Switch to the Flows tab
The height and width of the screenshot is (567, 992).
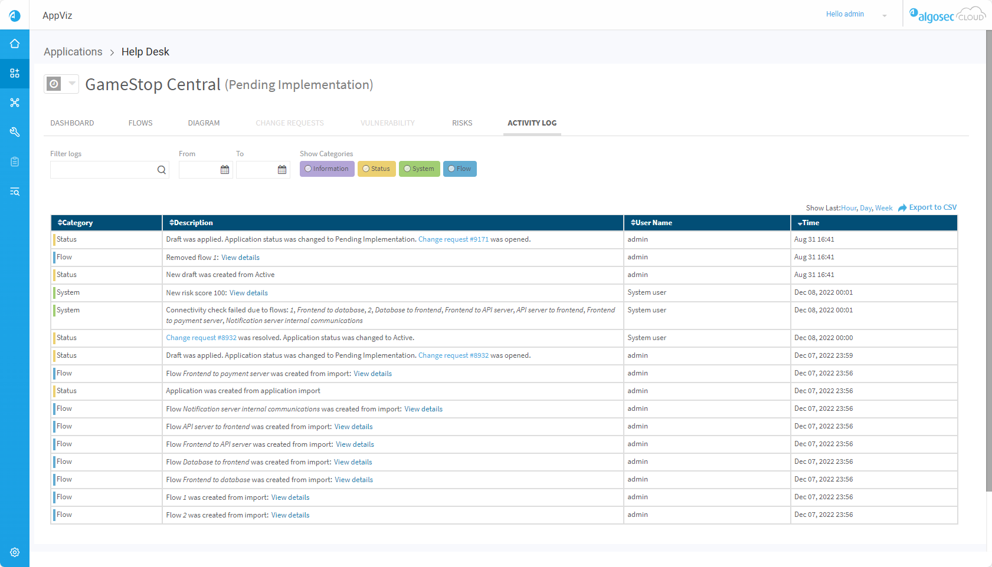[140, 123]
